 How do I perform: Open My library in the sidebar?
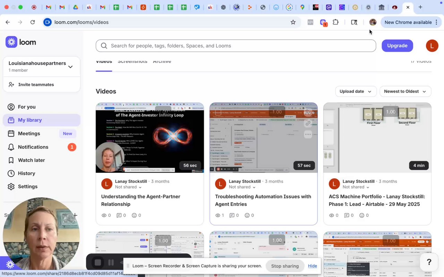42,120
